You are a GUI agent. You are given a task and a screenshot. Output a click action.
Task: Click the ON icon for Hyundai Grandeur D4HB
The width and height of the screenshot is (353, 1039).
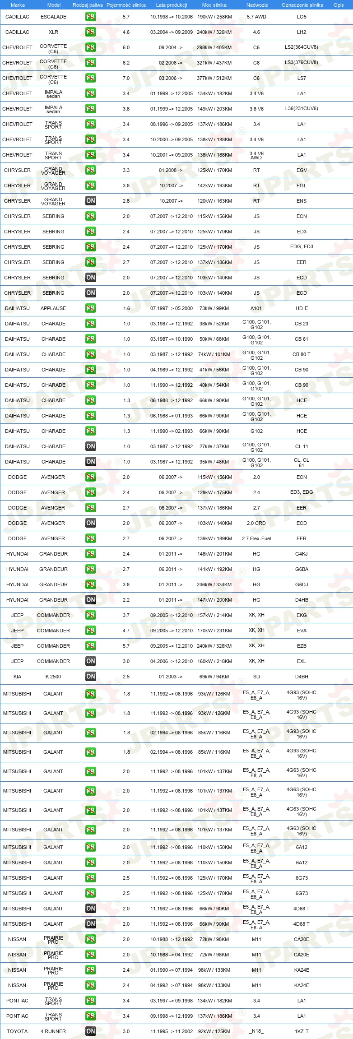pos(90,600)
